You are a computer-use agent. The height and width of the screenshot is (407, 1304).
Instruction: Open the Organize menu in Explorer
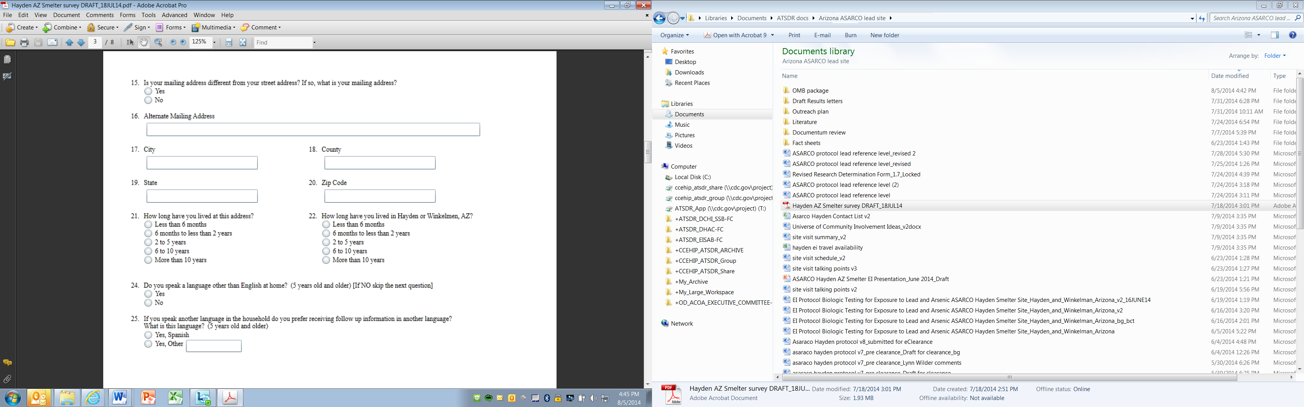[x=674, y=35]
